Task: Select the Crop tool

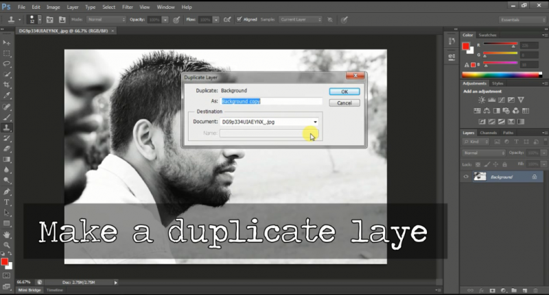Action: coord(7,85)
